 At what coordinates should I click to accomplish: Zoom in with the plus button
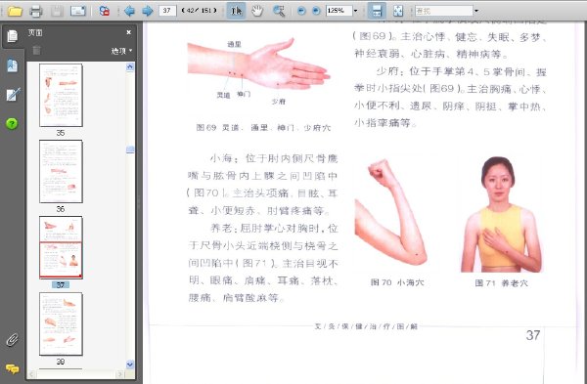(316, 11)
